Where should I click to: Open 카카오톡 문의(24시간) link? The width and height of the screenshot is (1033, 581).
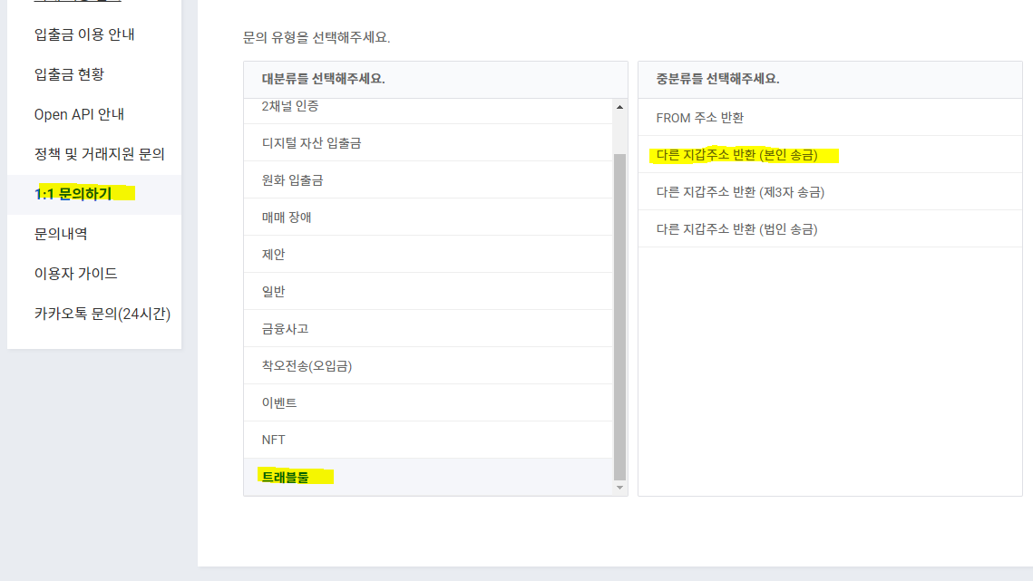pyautogui.click(x=102, y=314)
